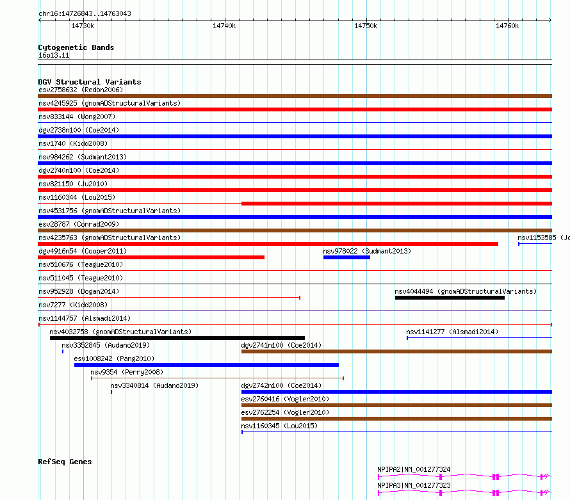Click the dgv2740n100 (Coe2014) label

[79, 170]
